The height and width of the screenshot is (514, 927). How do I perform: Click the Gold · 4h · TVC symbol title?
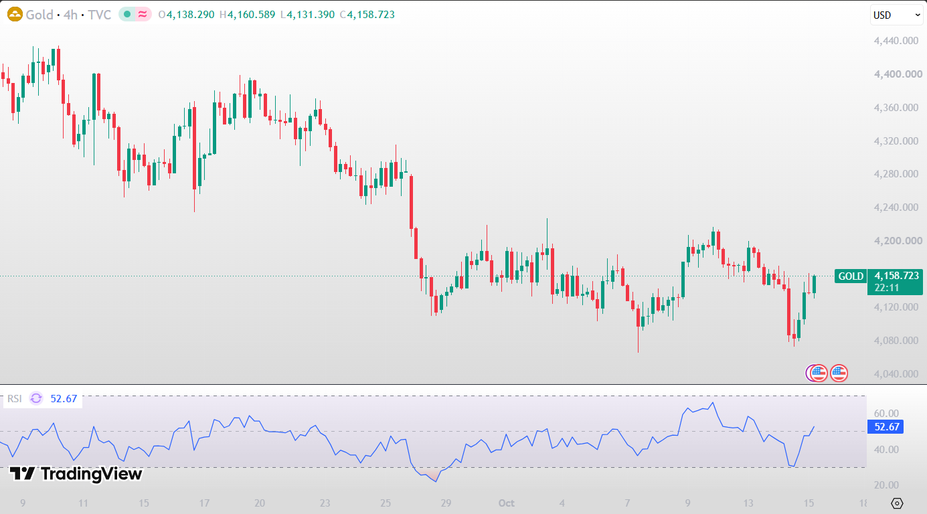pos(68,14)
